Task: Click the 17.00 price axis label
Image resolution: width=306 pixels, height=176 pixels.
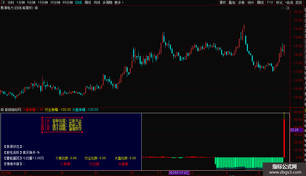Action: [x=298, y=71]
